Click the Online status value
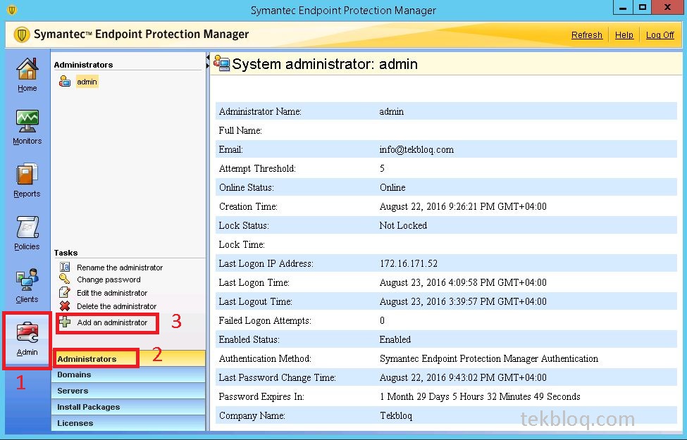 click(x=392, y=187)
